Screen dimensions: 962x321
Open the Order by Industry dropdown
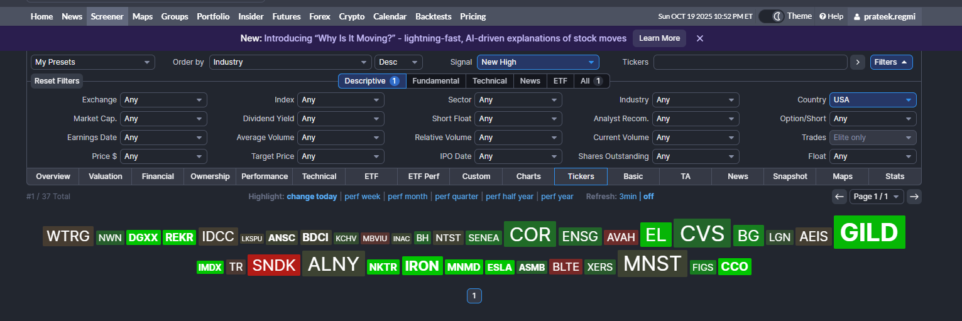click(x=290, y=62)
